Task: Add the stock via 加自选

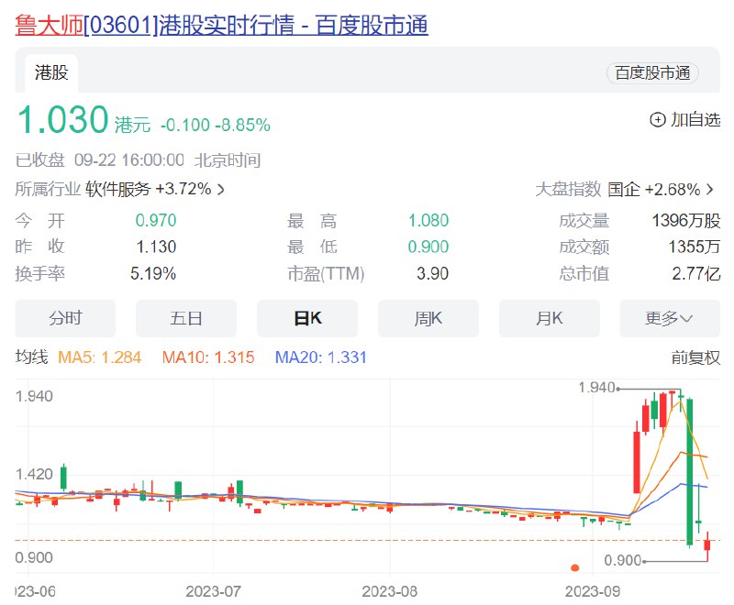Action: click(685, 120)
